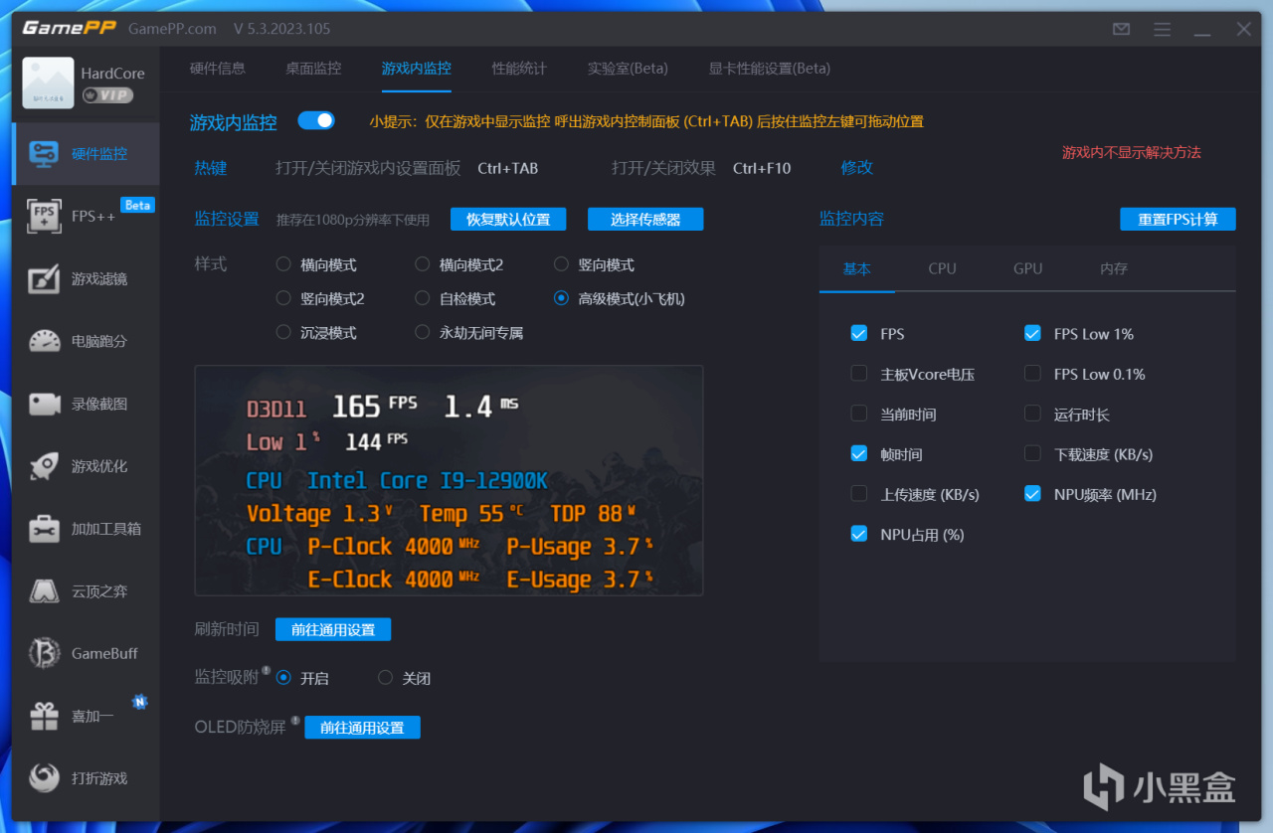
Task: Open the mail icon in the title bar
Action: [1121, 29]
